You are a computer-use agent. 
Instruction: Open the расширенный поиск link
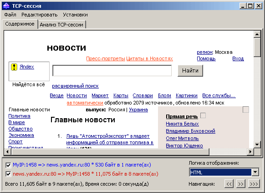pos(76,86)
